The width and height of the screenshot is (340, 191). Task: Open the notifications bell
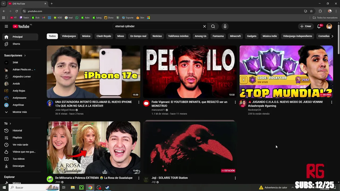pyautogui.click(x=319, y=26)
